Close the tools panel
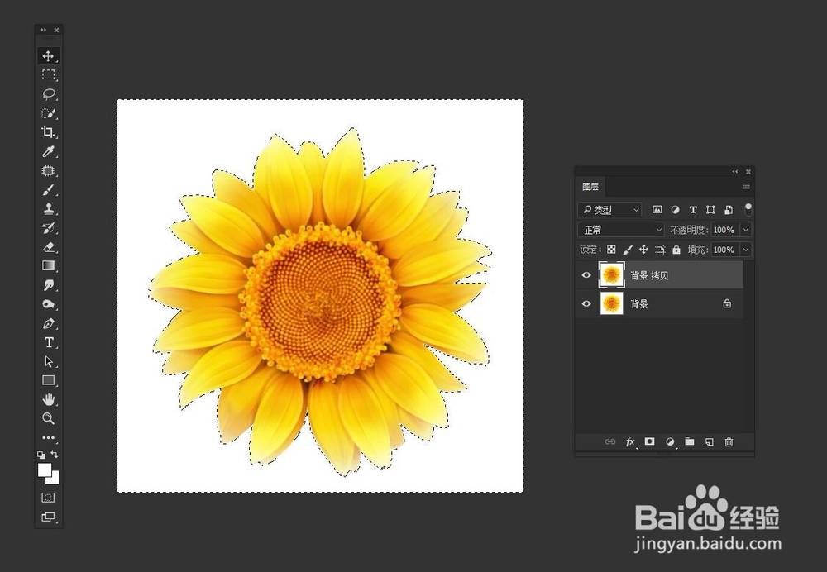This screenshot has width=827, height=572. pyautogui.click(x=56, y=30)
